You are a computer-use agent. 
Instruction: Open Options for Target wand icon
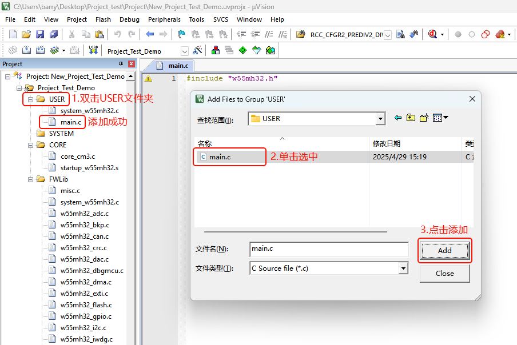pyautogui.click(x=198, y=50)
